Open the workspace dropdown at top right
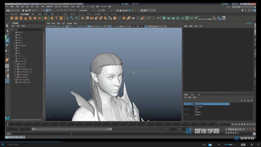The width and height of the screenshot is (261, 147). 242,7
